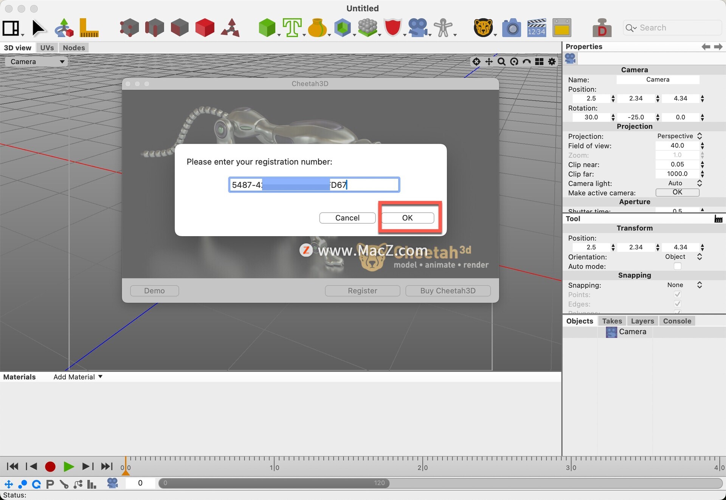Toggle the four-view layout grid icon
The image size is (726, 500).
[539, 62]
